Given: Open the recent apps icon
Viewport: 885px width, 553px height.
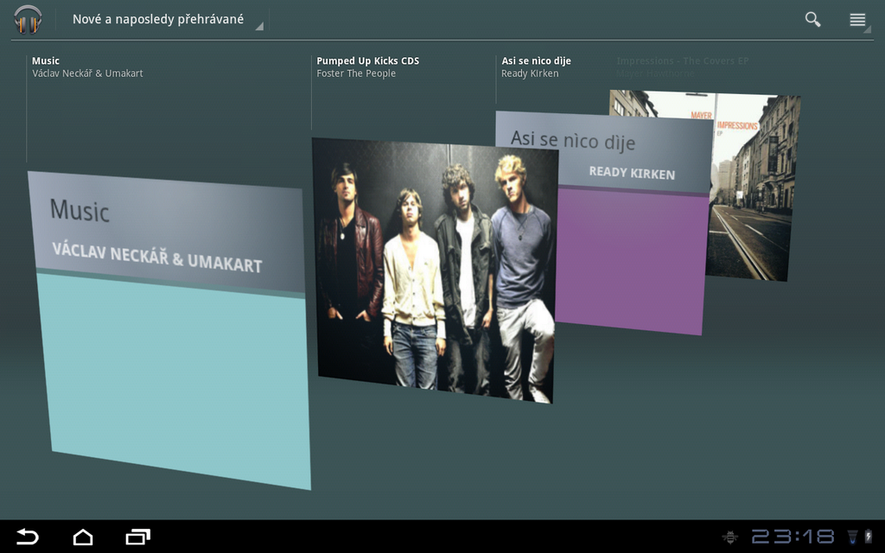Looking at the screenshot, I should pyautogui.click(x=137, y=537).
